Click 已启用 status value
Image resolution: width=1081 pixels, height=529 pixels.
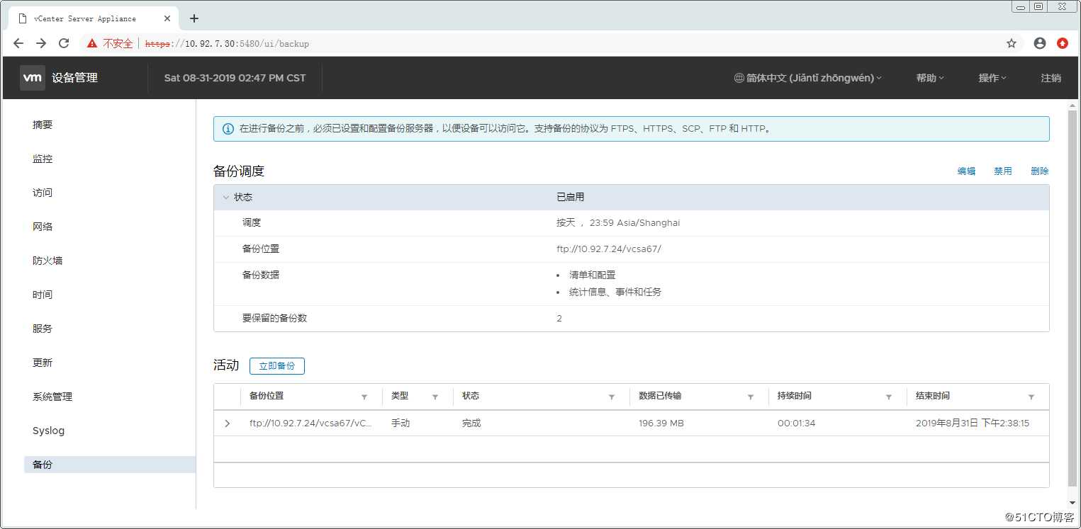(x=571, y=198)
